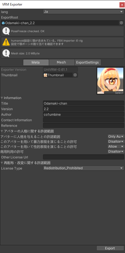
Task: Open the 暴力表現 Disallow dropdown
Action: pos(116,141)
